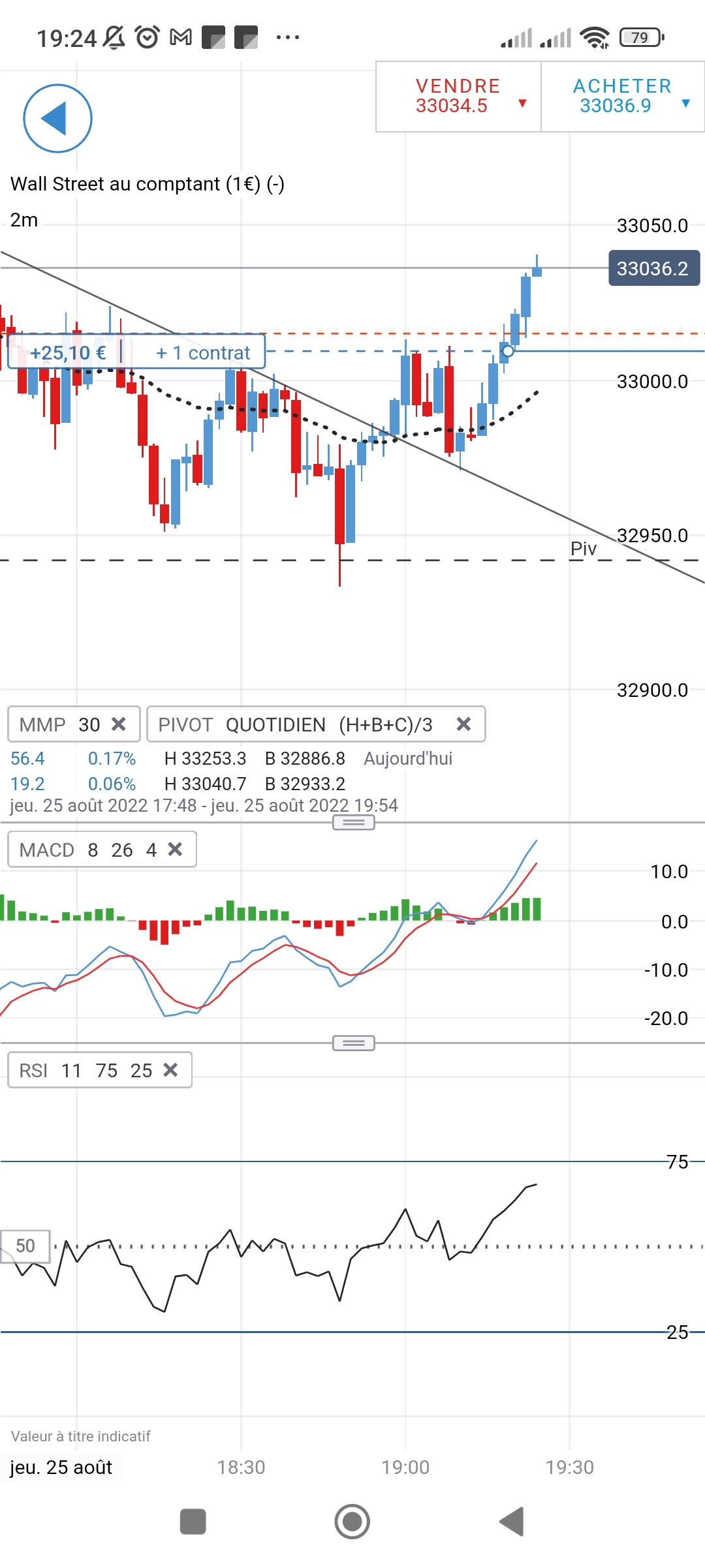The width and height of the screenshot is (705, 1566).
Task: Grab the resize handle above RSI panel
Action: [x=354, y=1043]
